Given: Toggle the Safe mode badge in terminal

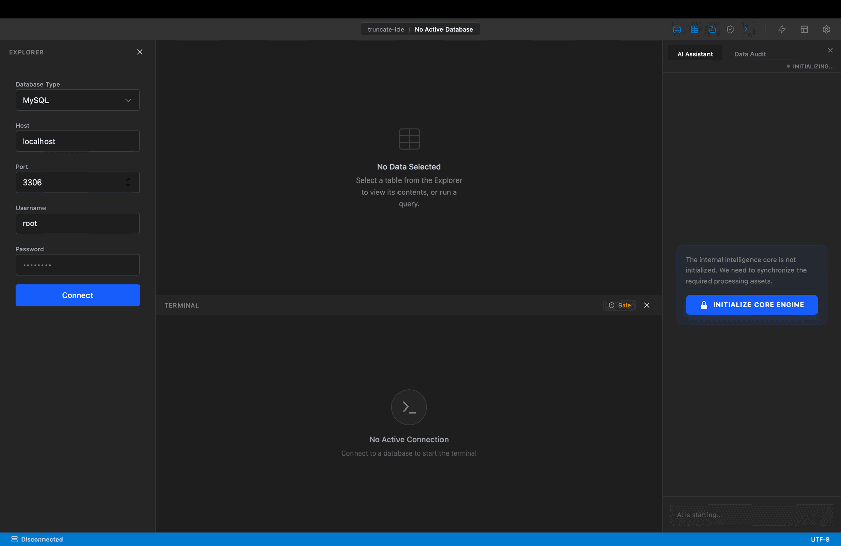Looking at the screenshot, I should [x=619, y=305].
